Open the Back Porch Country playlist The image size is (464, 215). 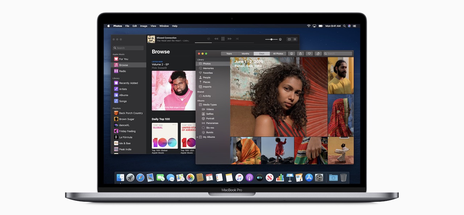[129, 113]
